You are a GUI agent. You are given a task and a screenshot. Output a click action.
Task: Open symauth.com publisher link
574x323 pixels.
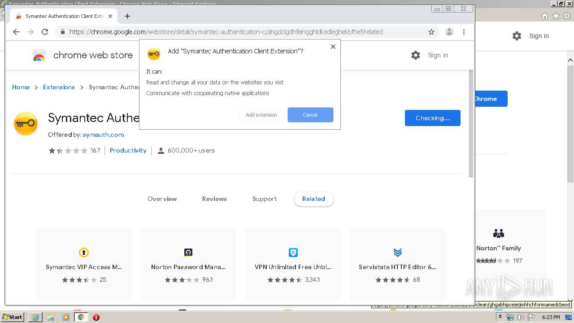pyautogui.click(x=103, y=135)
